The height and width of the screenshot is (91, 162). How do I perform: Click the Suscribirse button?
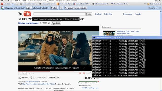[56, 23]
